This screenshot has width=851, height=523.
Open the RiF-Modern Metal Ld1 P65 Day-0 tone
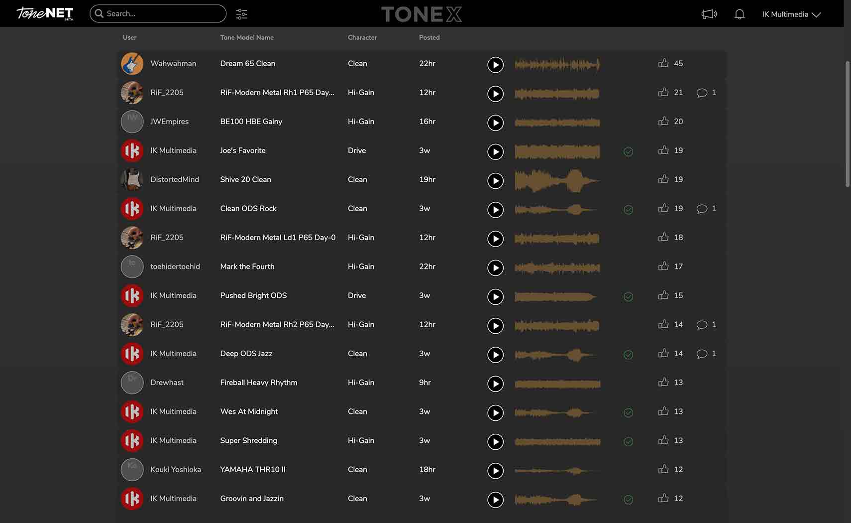[278, 238]
